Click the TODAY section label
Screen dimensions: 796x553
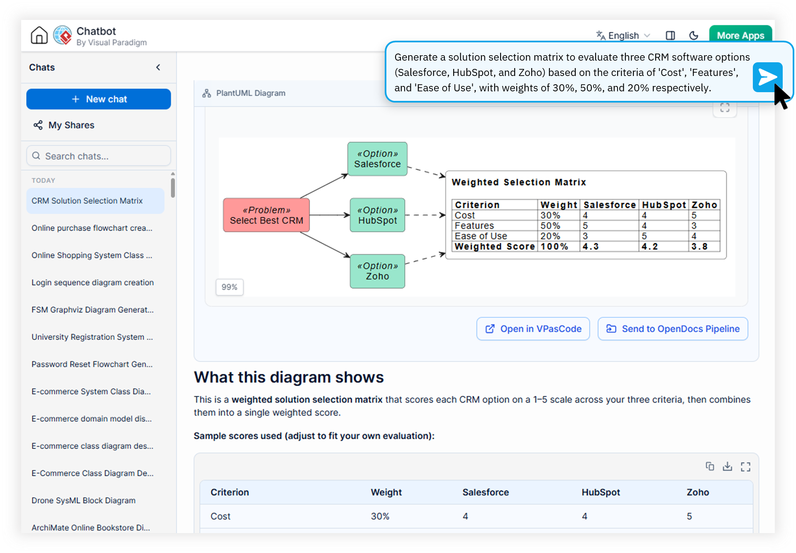click(43, 180)
